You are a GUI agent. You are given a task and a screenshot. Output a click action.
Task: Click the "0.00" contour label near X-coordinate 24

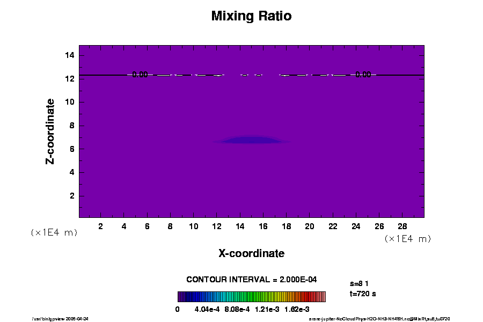point(363,75)
